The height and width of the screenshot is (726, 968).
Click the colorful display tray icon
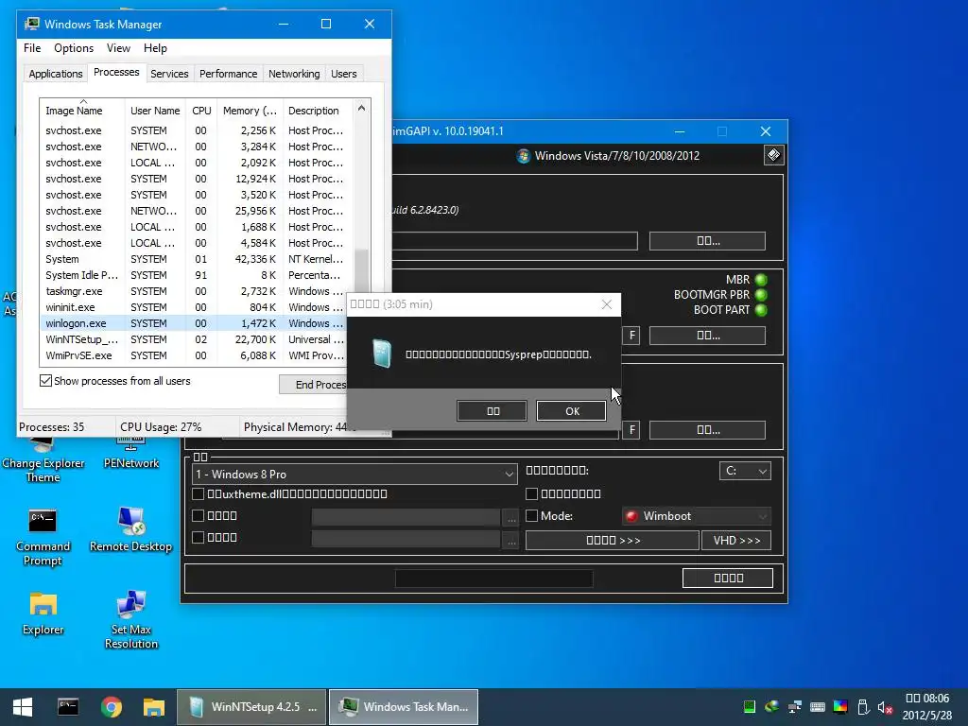tap(840, 707)
